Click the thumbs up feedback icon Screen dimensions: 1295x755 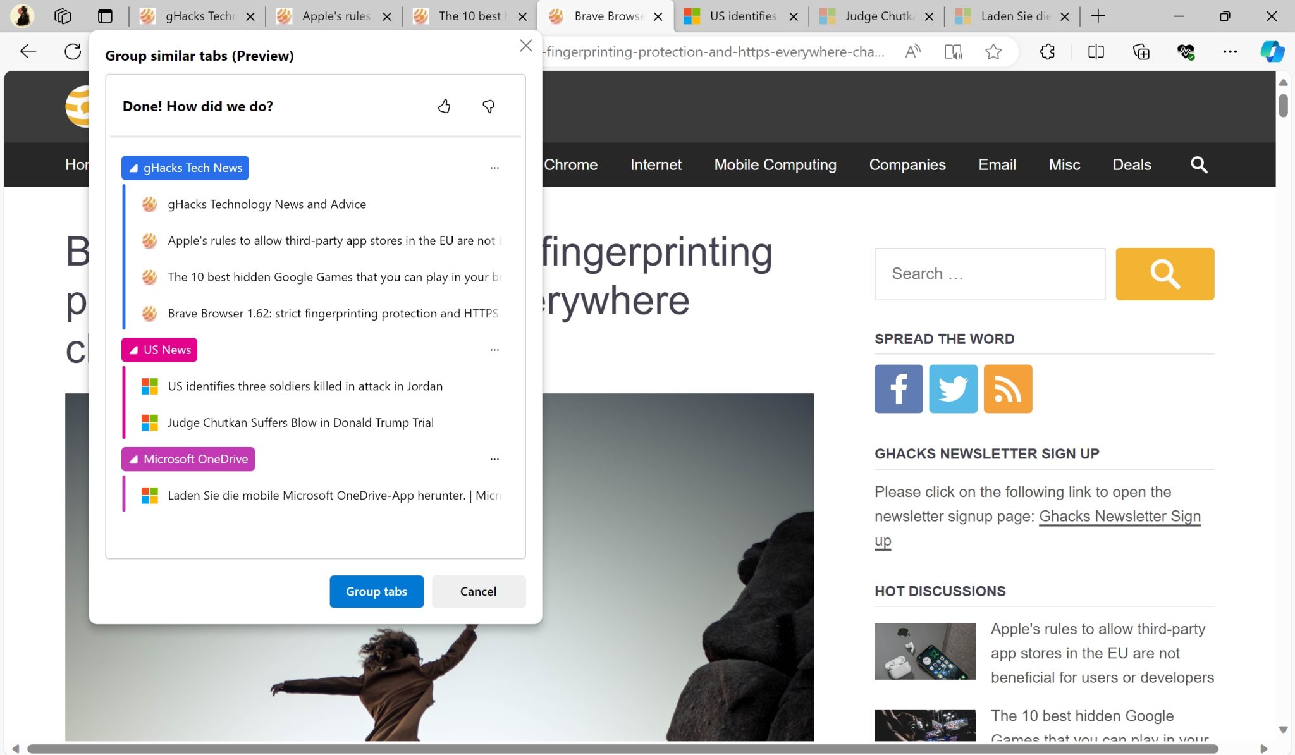coord(444,106)
